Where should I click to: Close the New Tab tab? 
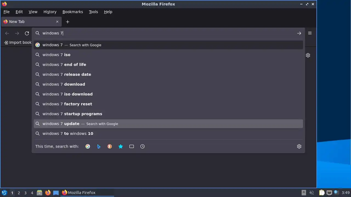click(x=57, y=22)
